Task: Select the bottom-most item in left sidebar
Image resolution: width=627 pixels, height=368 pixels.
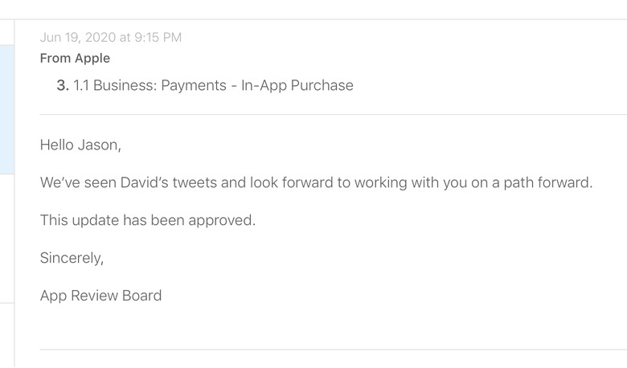Action: click(6, 335)
